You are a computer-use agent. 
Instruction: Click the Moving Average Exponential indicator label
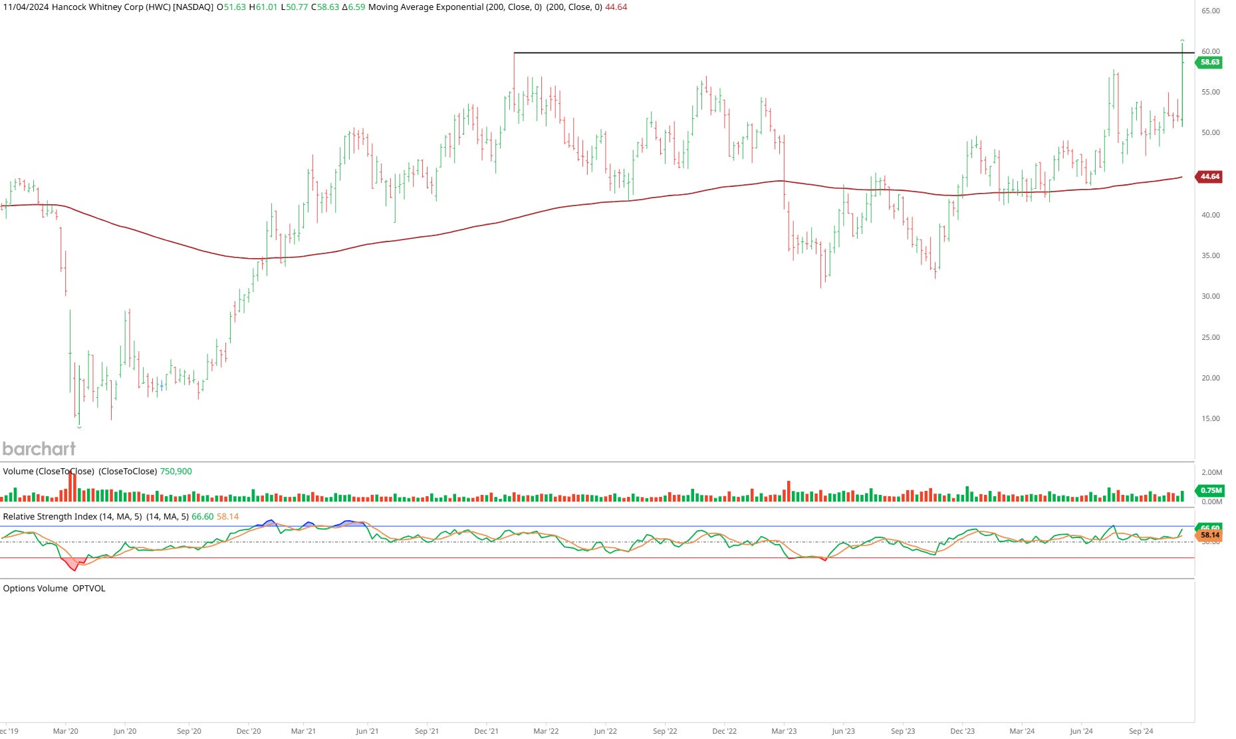[x=455, y=7]
